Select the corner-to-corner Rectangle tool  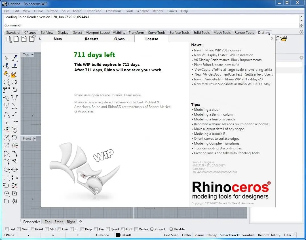click(7, 178)
